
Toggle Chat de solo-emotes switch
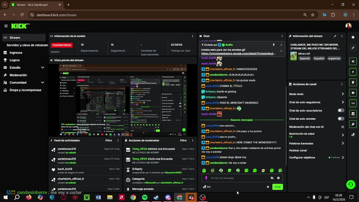click(x=341, y=119)
